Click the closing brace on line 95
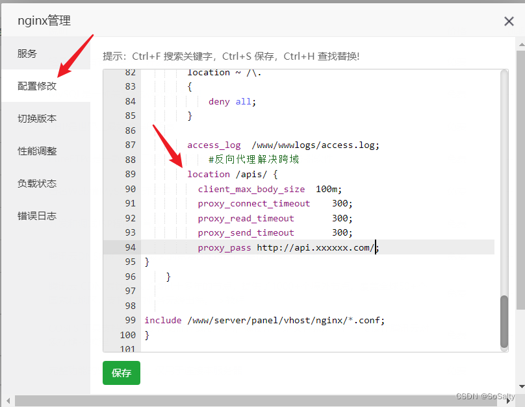Viewport: 525px width, 407px height. point(147,262)
